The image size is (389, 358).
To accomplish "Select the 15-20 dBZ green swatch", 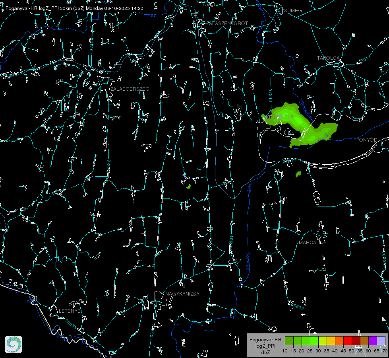I will pos(298,340).
